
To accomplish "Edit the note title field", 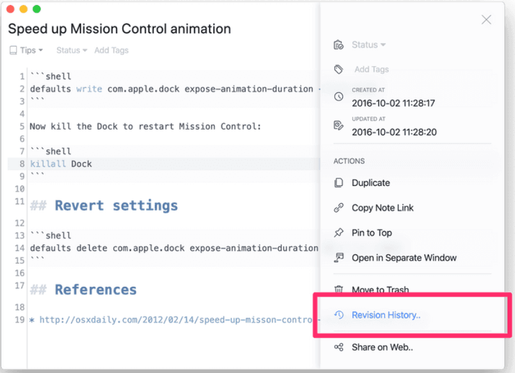I will pos(119,29).
